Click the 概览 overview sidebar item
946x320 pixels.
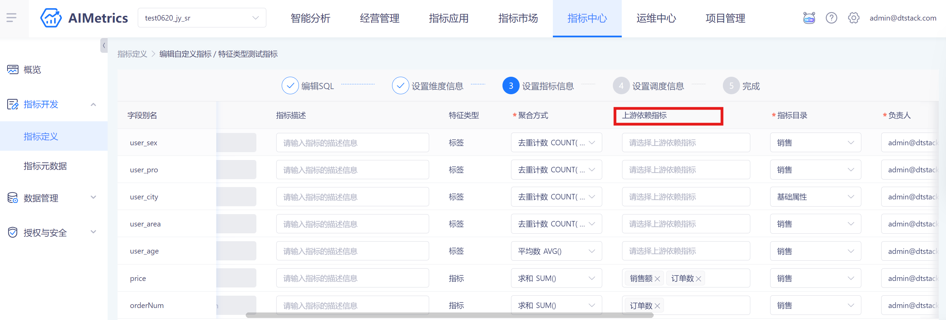point(32,70)
